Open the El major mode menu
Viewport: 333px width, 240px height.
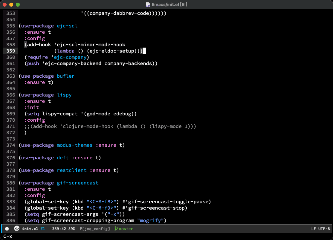point(43,229)
